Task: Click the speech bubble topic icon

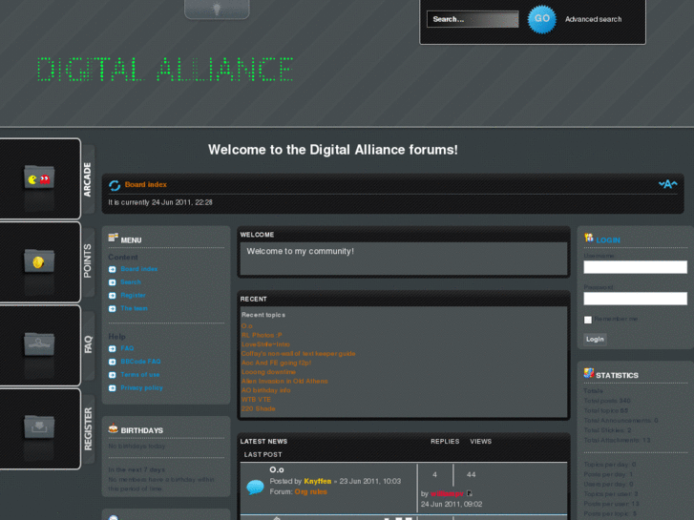Action: 255,487
